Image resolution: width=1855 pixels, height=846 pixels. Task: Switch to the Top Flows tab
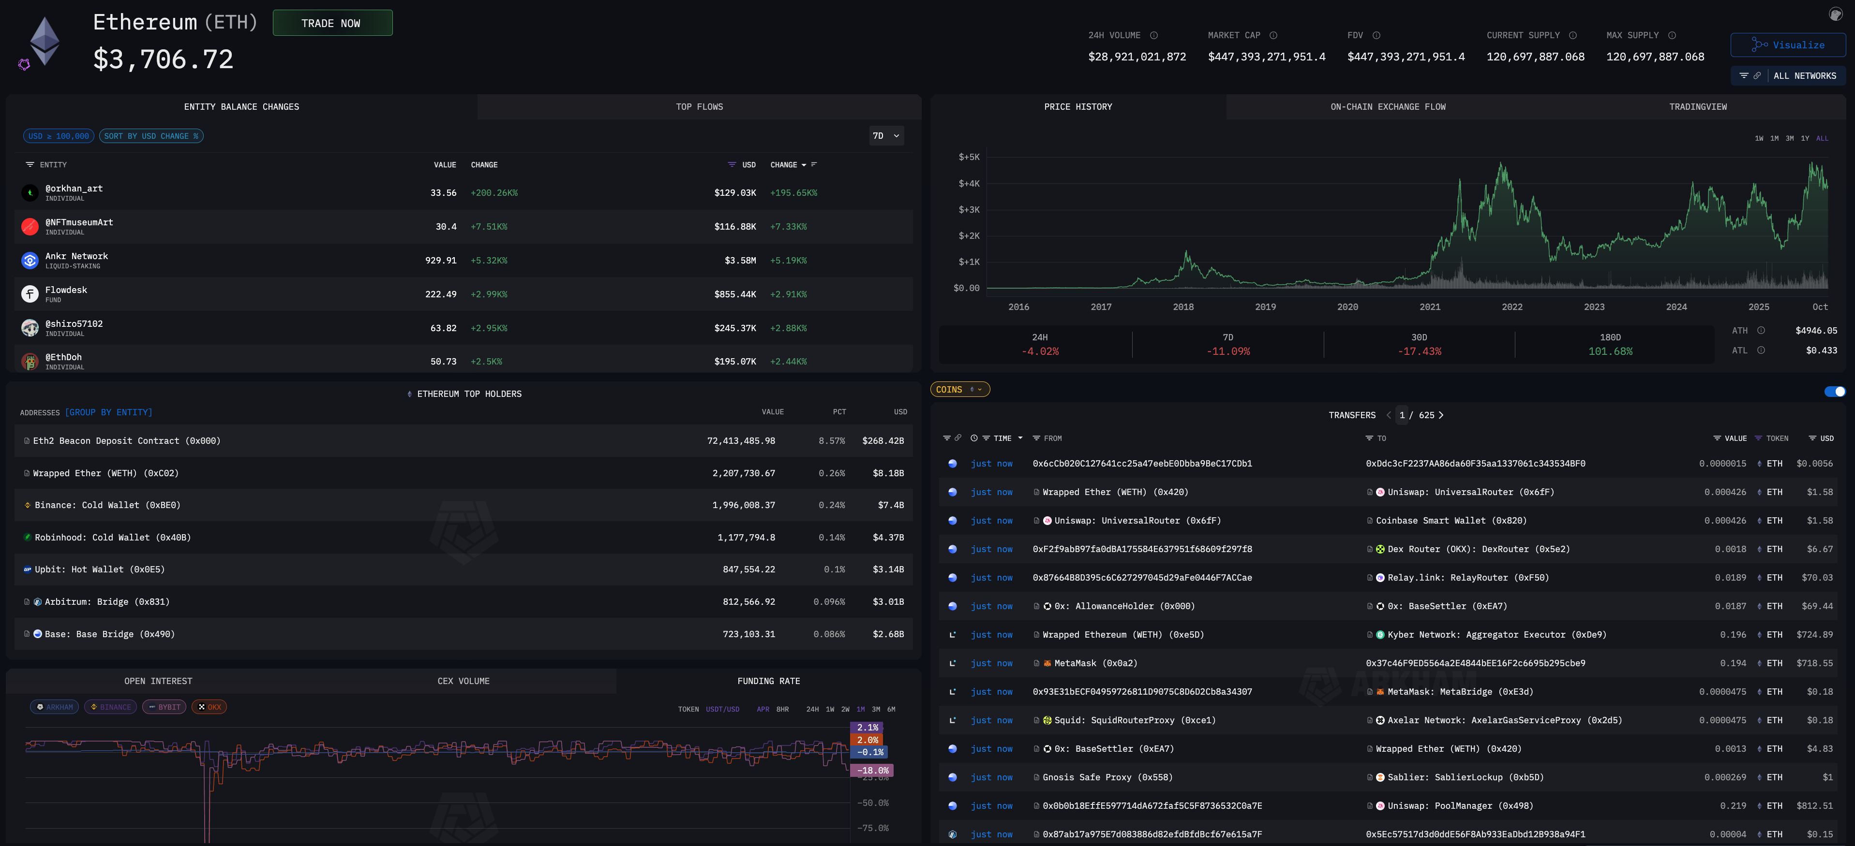click(x=699, y=106)
